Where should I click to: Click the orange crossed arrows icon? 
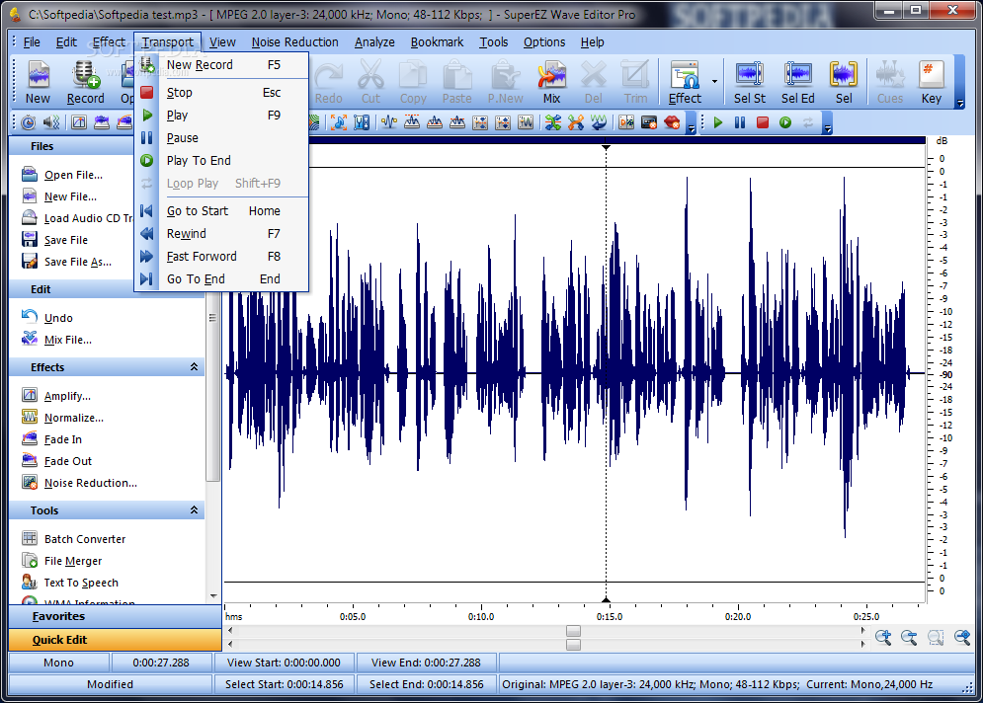pos(576,122)
